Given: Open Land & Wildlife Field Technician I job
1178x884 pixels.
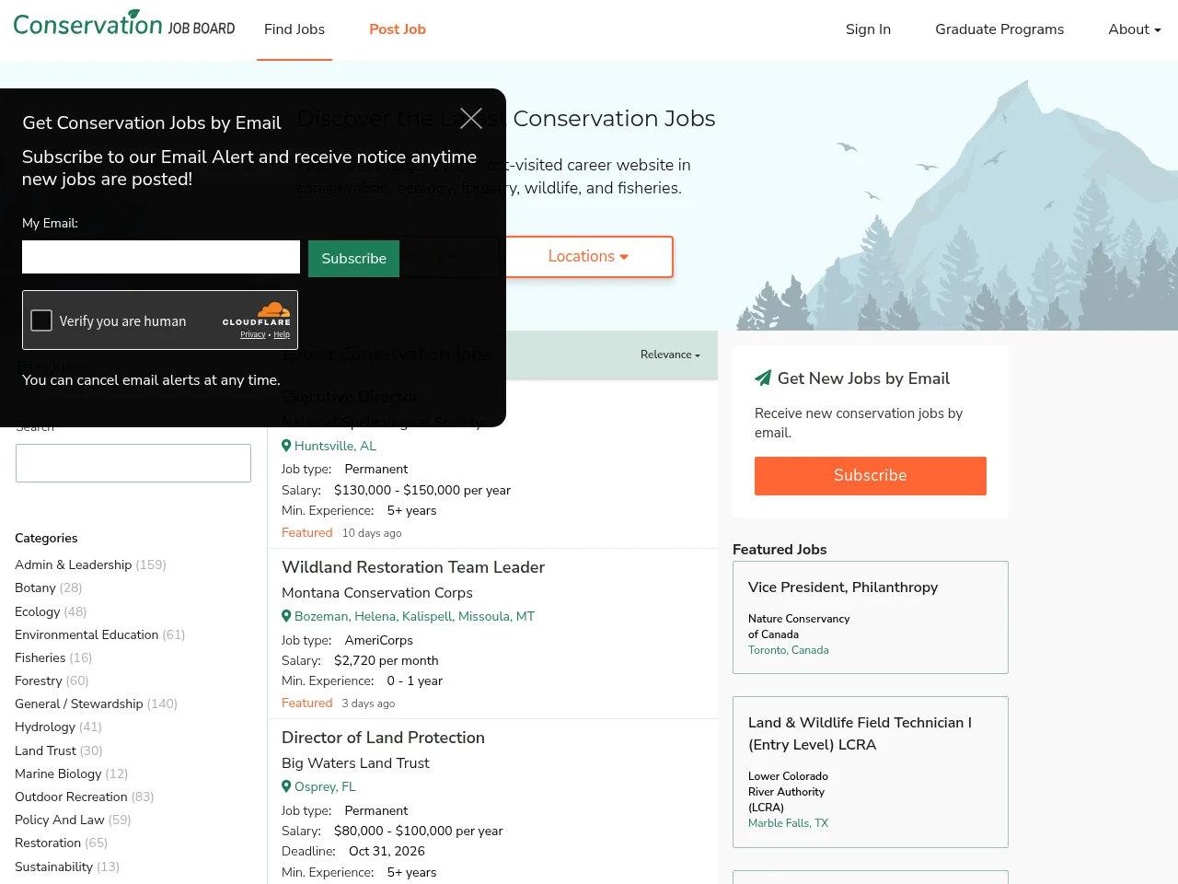Looking at the screenshot, I should coord(860,734).
